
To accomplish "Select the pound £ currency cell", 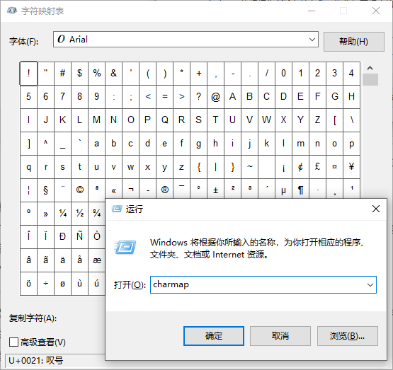I will pos(317,167).
